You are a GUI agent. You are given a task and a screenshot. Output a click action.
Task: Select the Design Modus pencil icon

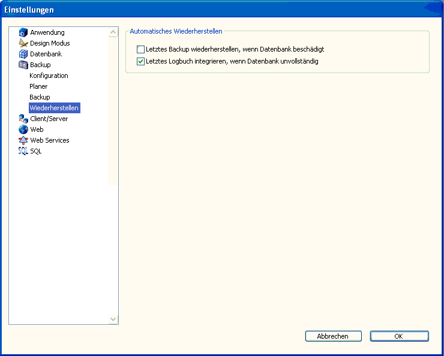tap(23, 43)
